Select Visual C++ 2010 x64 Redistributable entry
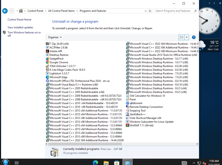222x165 pixels. click(x=82, y=103)
